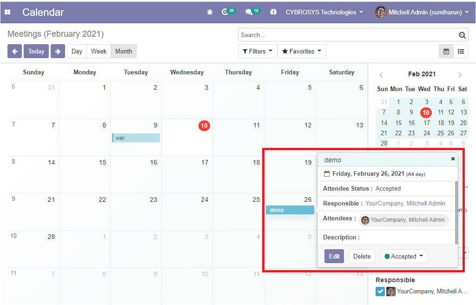Open the 'demo' event on February 26
Viewport: 476px width, 305px height.
pyautogui.click(x=290, y=210)
